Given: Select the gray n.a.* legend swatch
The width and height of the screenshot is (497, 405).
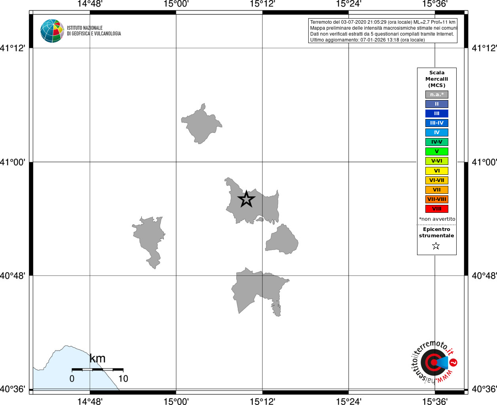Looking at the screenshot, I should 437,95.
